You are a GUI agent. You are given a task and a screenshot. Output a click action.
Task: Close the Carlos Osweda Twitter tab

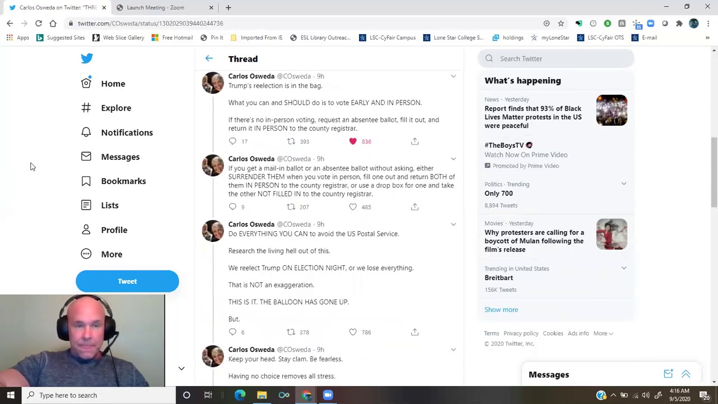pos(104,7)
